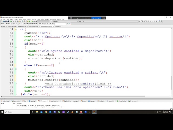Click the selection arrow pointer tool icon
Image resolution: width=173 pixels, height=130 pixels.
pos(19,24)
